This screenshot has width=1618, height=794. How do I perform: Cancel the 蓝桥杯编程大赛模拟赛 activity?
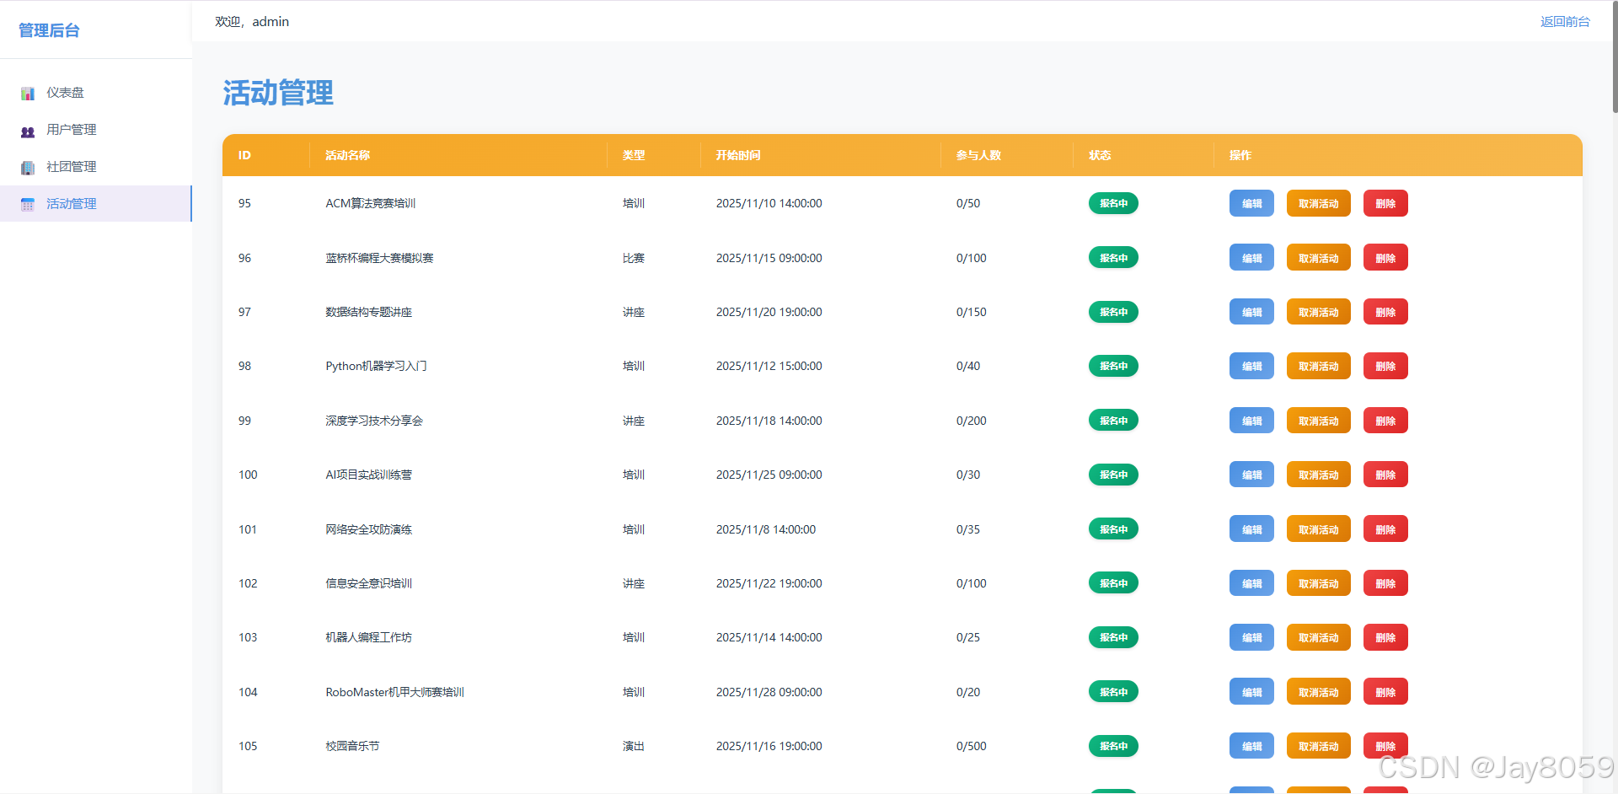coord(1318,258)
